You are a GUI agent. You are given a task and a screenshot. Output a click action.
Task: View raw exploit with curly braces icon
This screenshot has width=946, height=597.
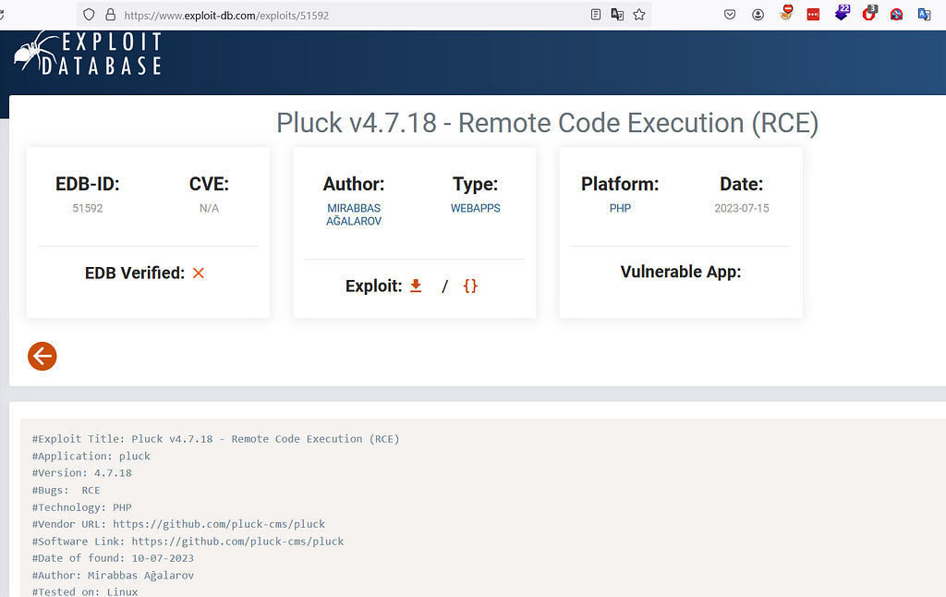(470, 286)
